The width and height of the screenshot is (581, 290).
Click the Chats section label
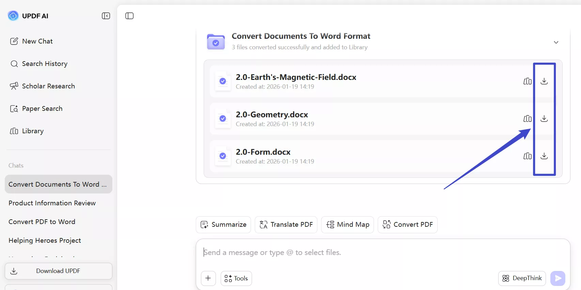click(16, 166)
